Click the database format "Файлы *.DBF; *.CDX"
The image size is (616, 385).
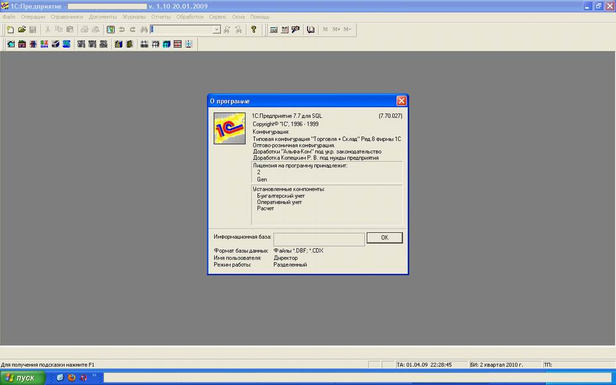click(299, 250)
